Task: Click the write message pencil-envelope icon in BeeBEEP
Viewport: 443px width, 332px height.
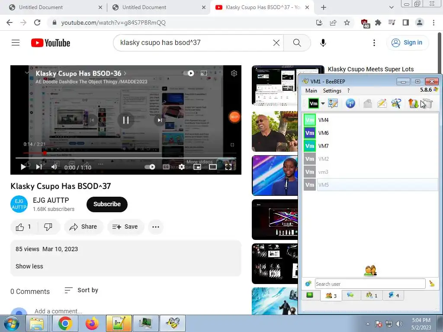Action: [x=382, y=104]
